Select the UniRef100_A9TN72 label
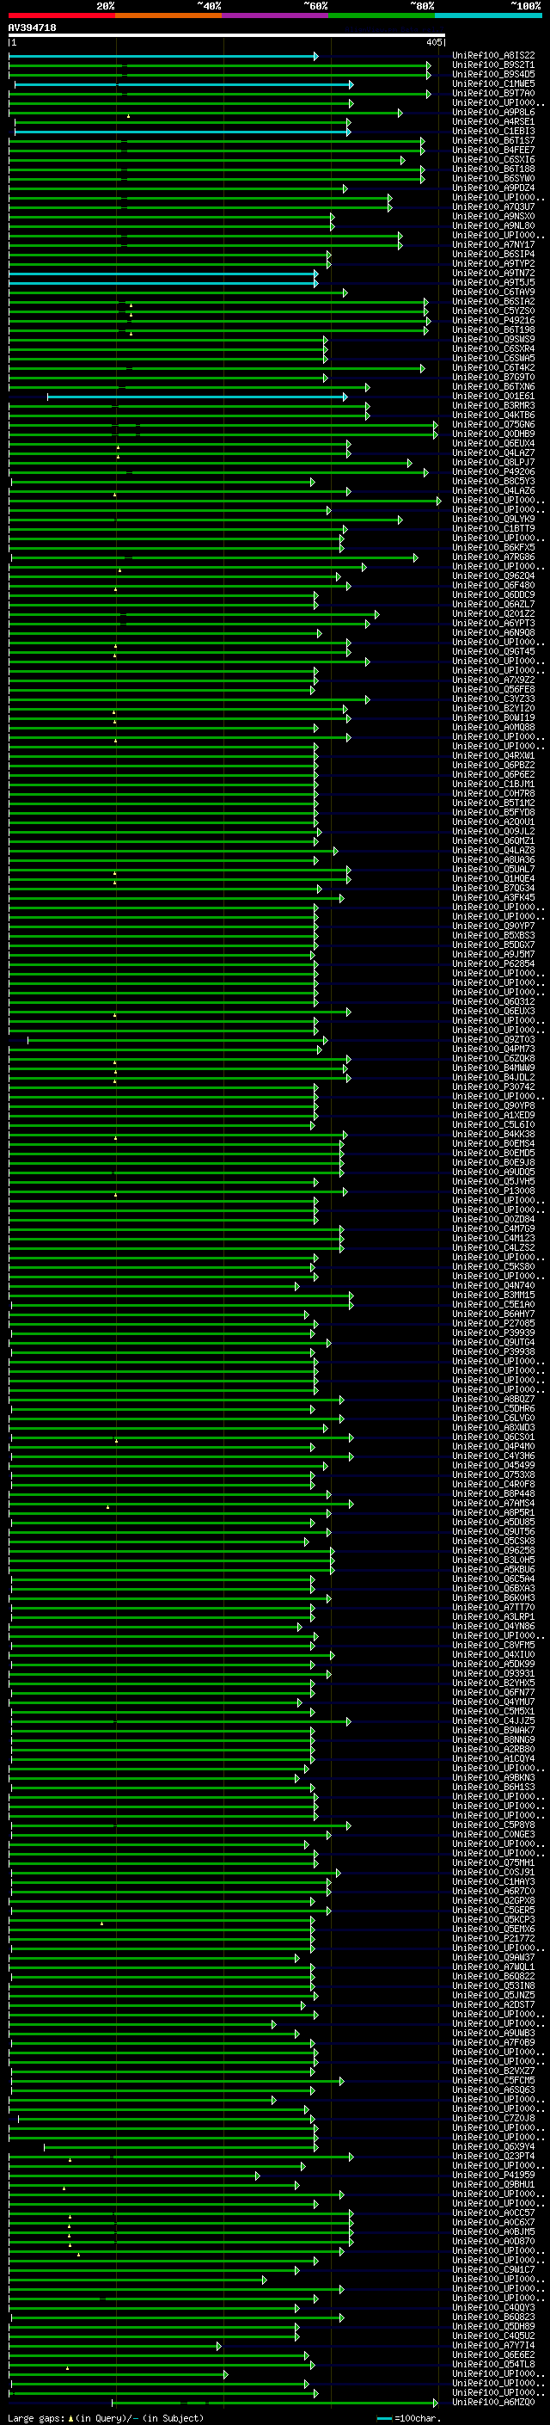Viewport: 550px width, 2425px height. pos(493,273)
